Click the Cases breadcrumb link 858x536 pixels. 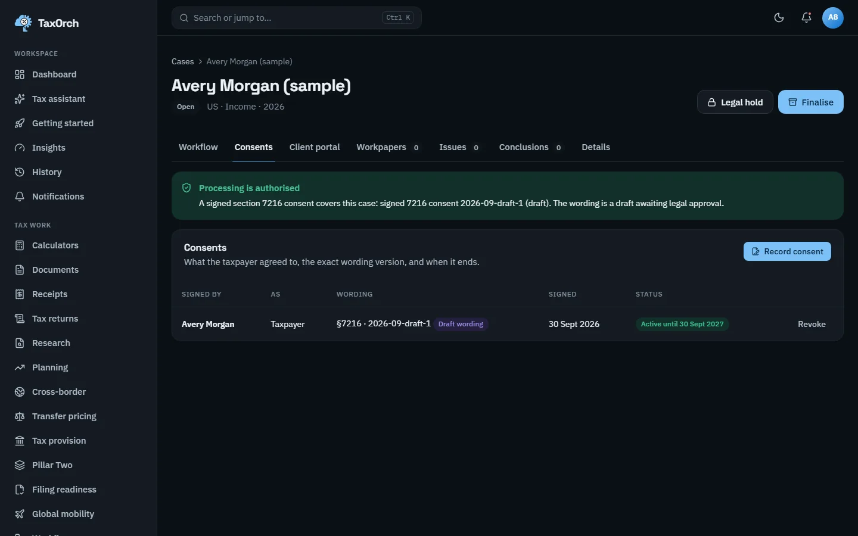(183, 61)
